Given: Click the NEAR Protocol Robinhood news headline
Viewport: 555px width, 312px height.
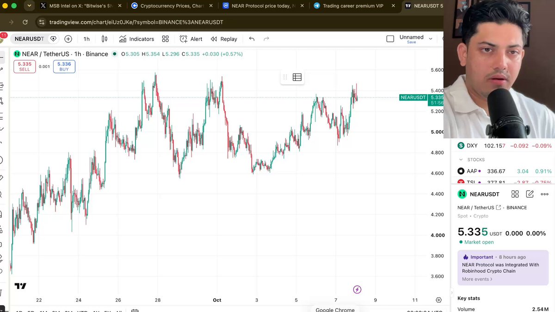Looking at the screenshot, I should tap(500, 268).
